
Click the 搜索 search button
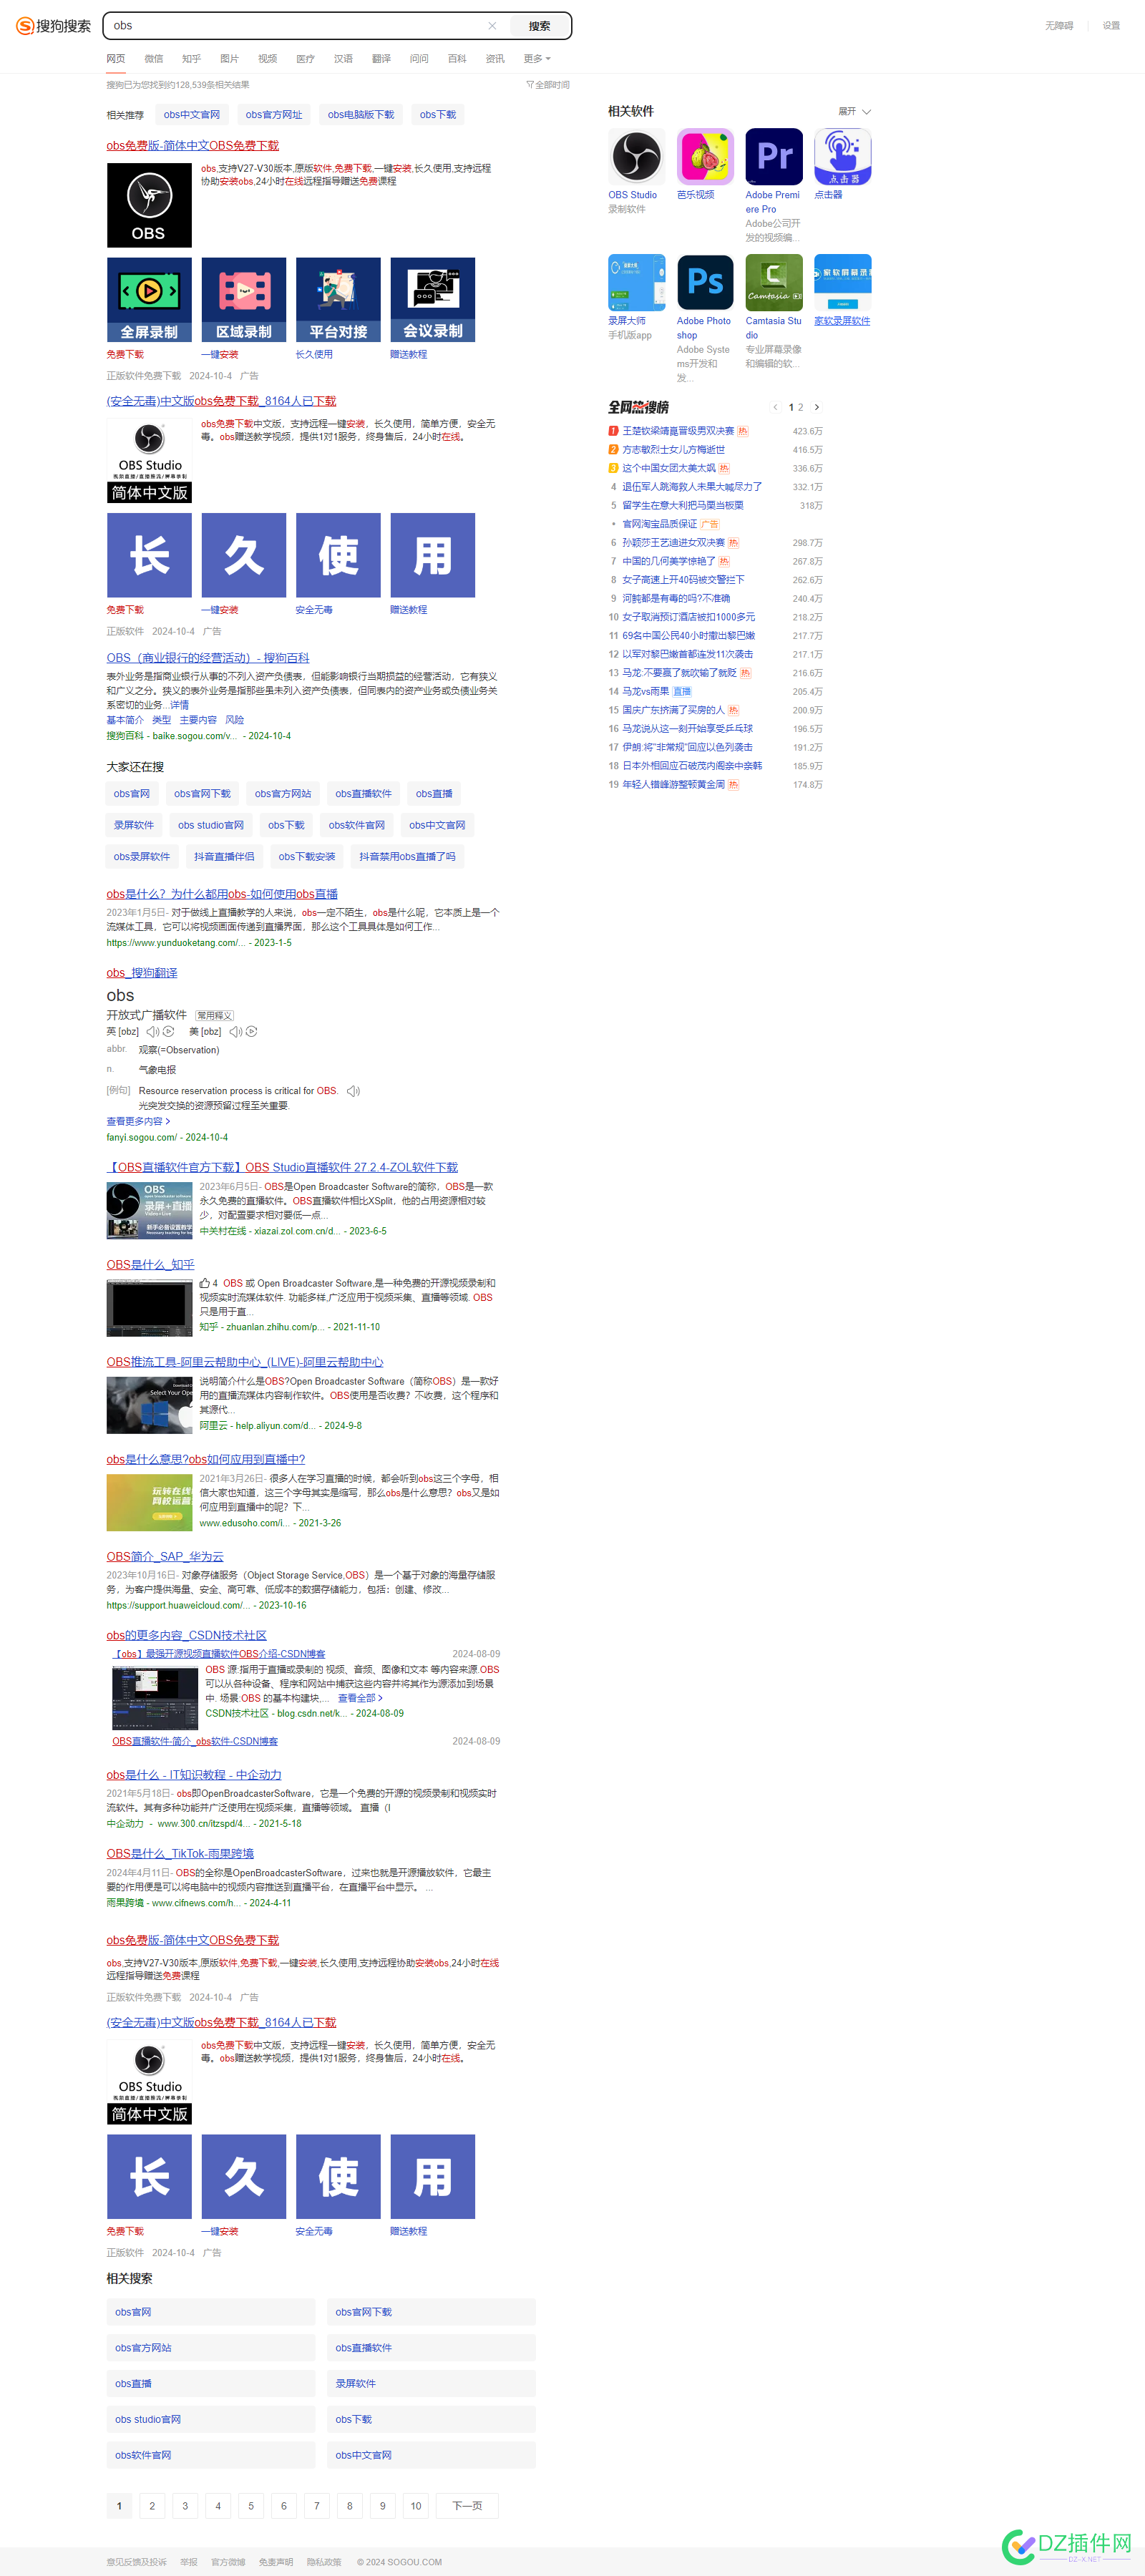pyautogui.click(x=540, y=26)
